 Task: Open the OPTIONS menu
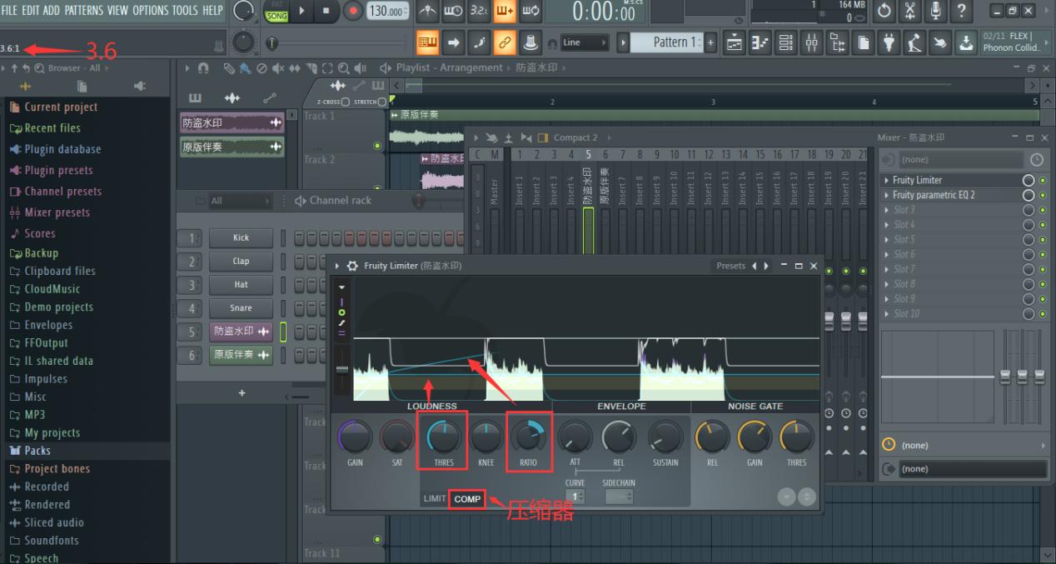point(150,10)
